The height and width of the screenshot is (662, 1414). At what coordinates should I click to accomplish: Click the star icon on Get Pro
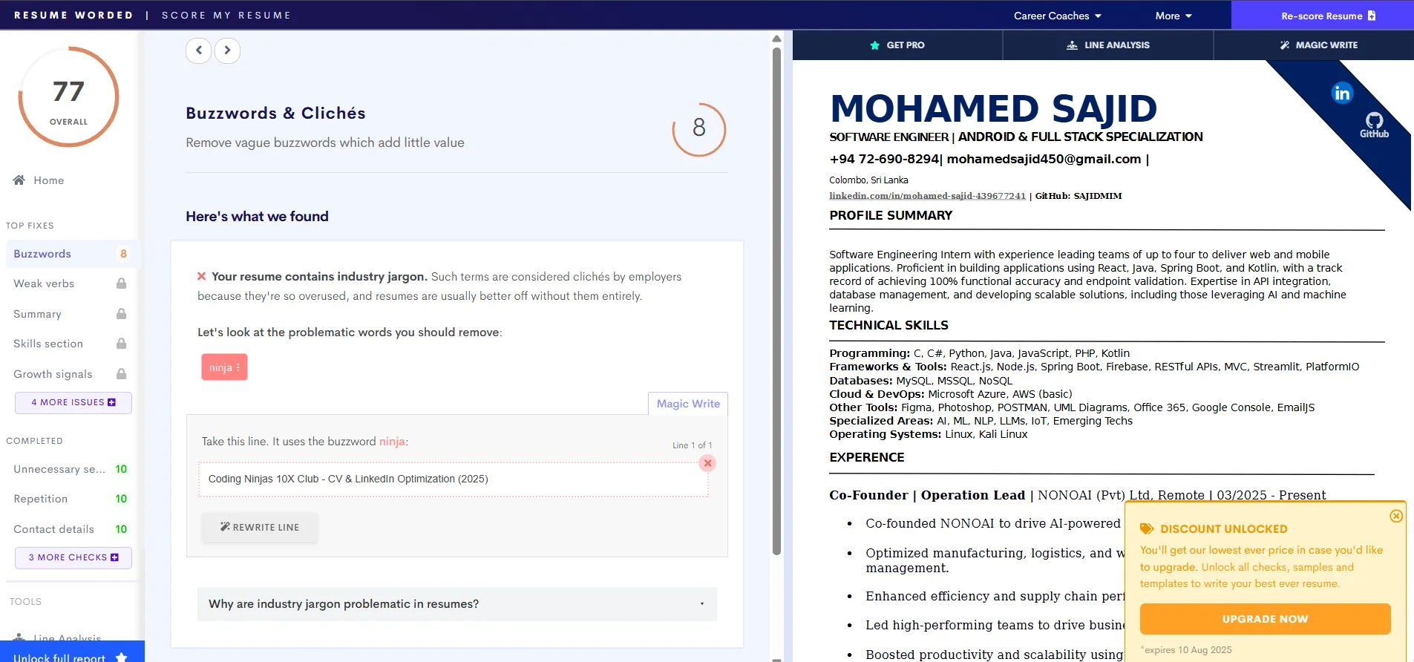point(874,45)
